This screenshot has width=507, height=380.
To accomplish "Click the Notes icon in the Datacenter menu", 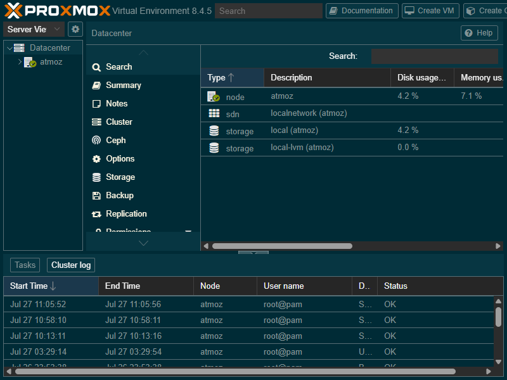I will click(96, 103).
